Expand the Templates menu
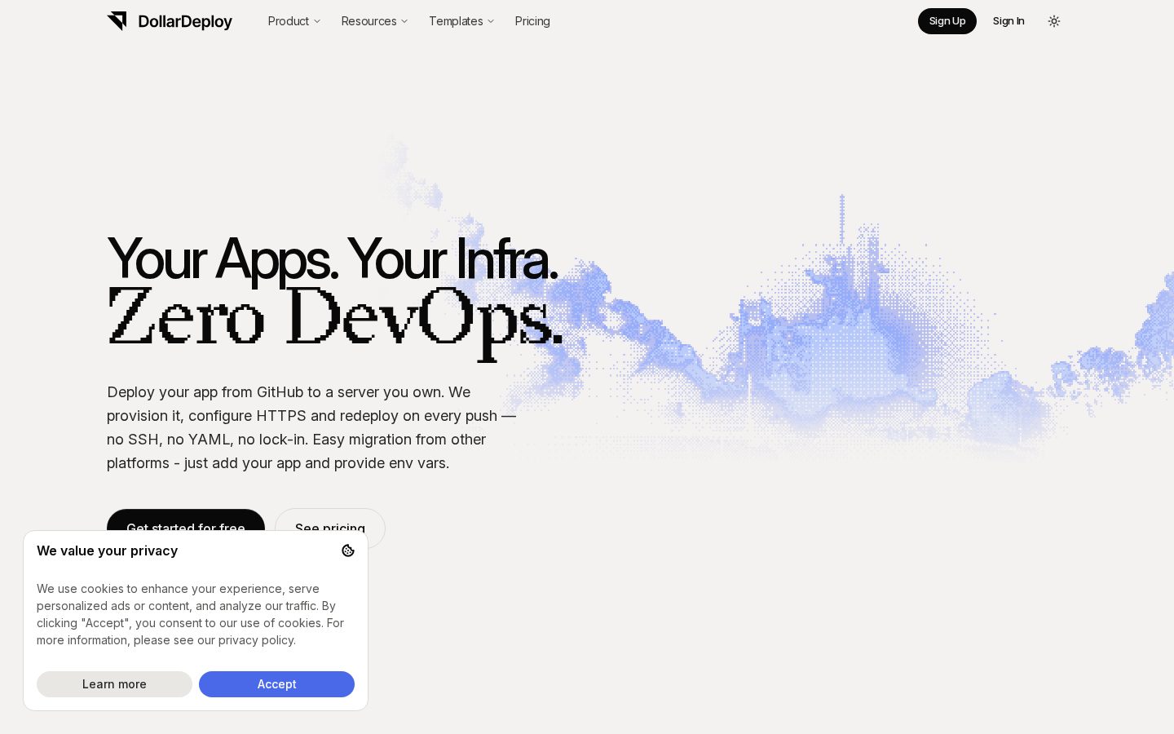The image size is (1174, 734). [x=461, y=21]
